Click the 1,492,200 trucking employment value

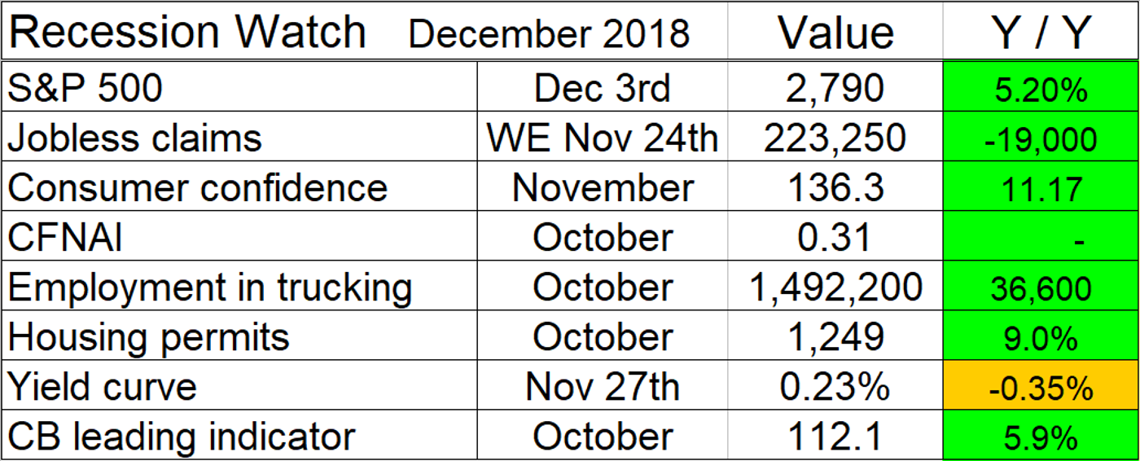click(835, 288)
